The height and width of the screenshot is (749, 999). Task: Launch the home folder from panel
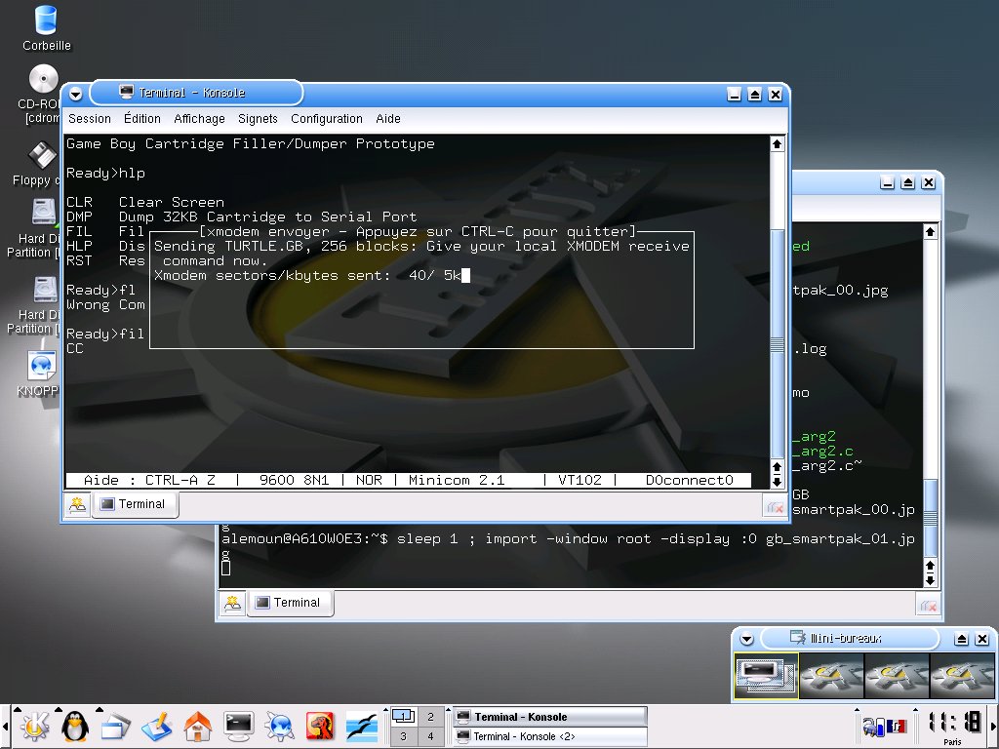coord(198,725)
